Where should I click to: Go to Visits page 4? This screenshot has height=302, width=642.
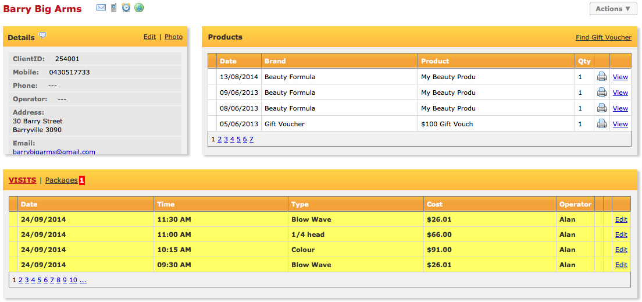tap(33, 280)
